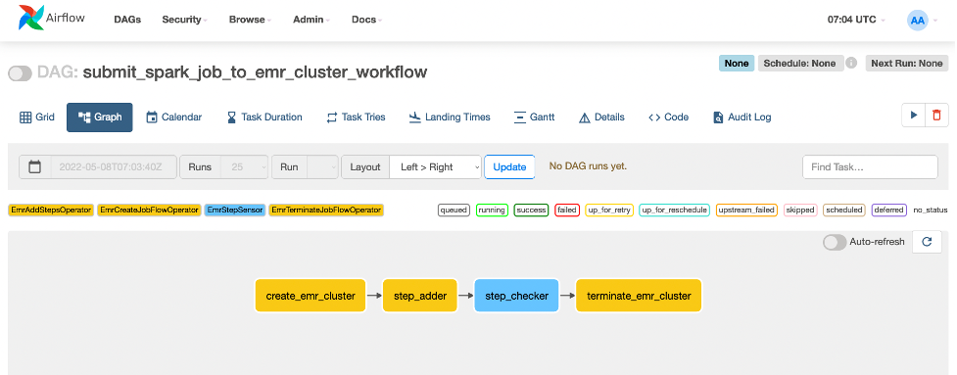
Task: Click the Update button
Action: [509, 167]
